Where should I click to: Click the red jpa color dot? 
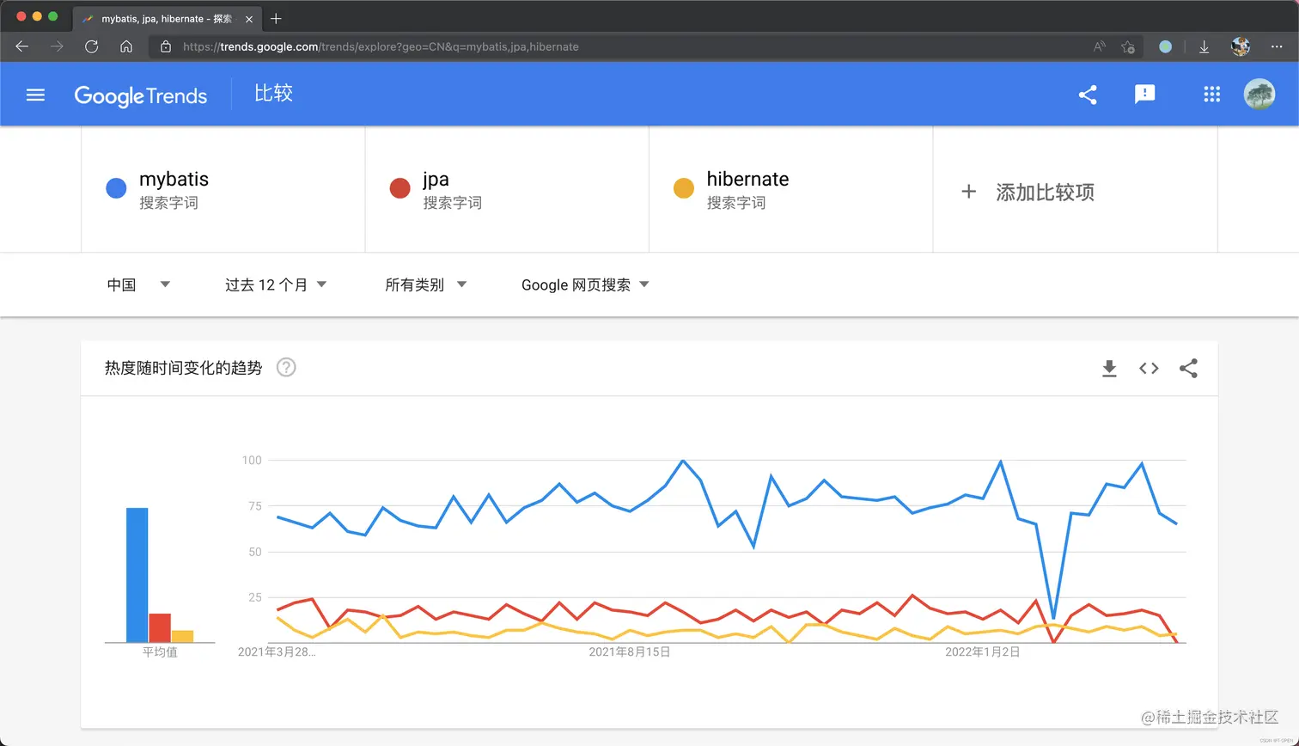399,188
